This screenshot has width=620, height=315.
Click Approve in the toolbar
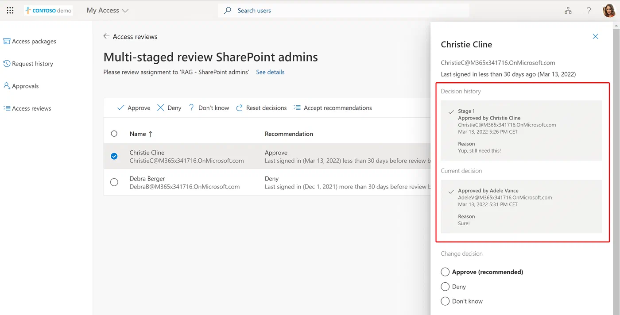tap(134, 108)
